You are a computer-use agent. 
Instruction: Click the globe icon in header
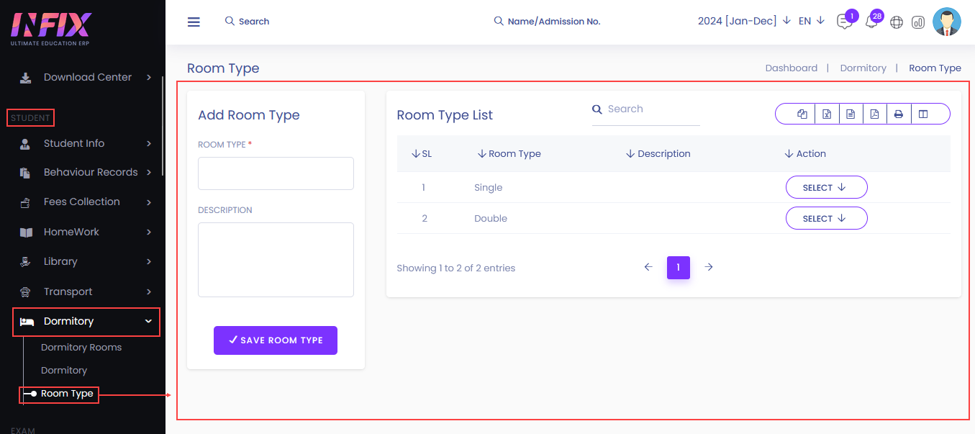[897, 22]
